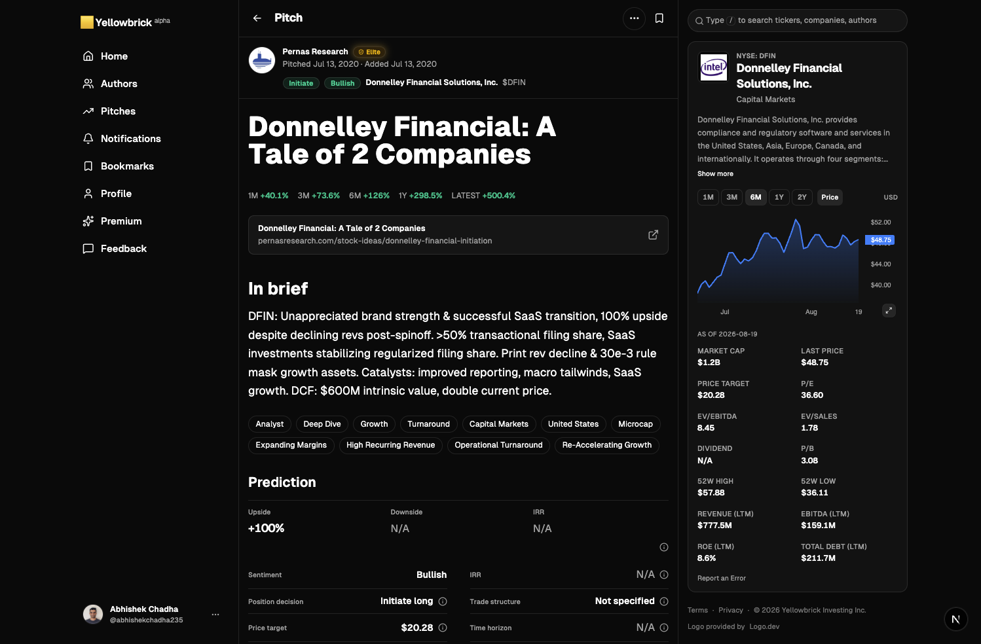Click the Initiate tag
The width and height of the screenshot is (981, 644).
click(x=301, y=83)
